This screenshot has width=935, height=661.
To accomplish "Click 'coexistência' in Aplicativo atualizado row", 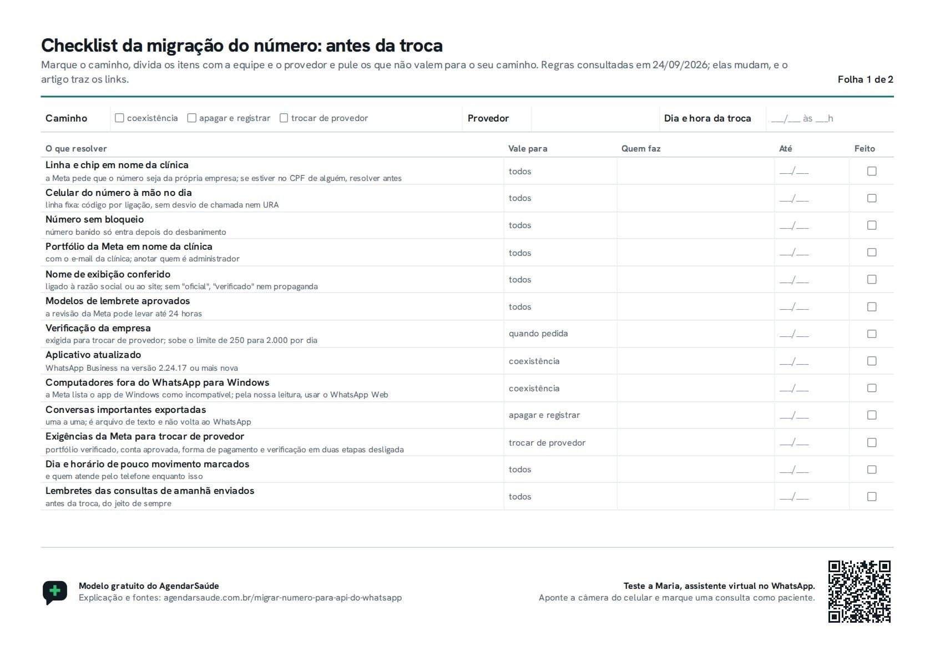I will pos(534,361).
